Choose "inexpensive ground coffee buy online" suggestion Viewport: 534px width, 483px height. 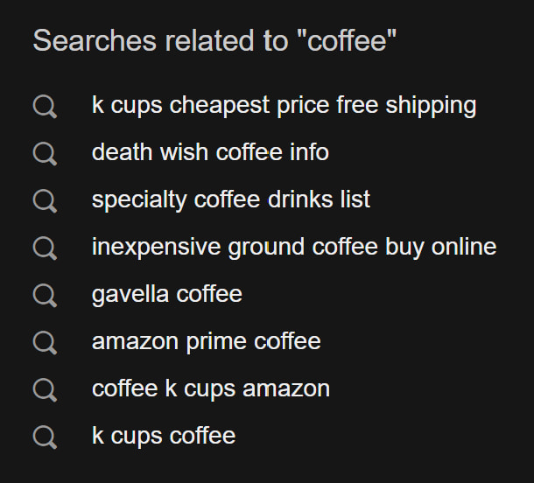293,247
